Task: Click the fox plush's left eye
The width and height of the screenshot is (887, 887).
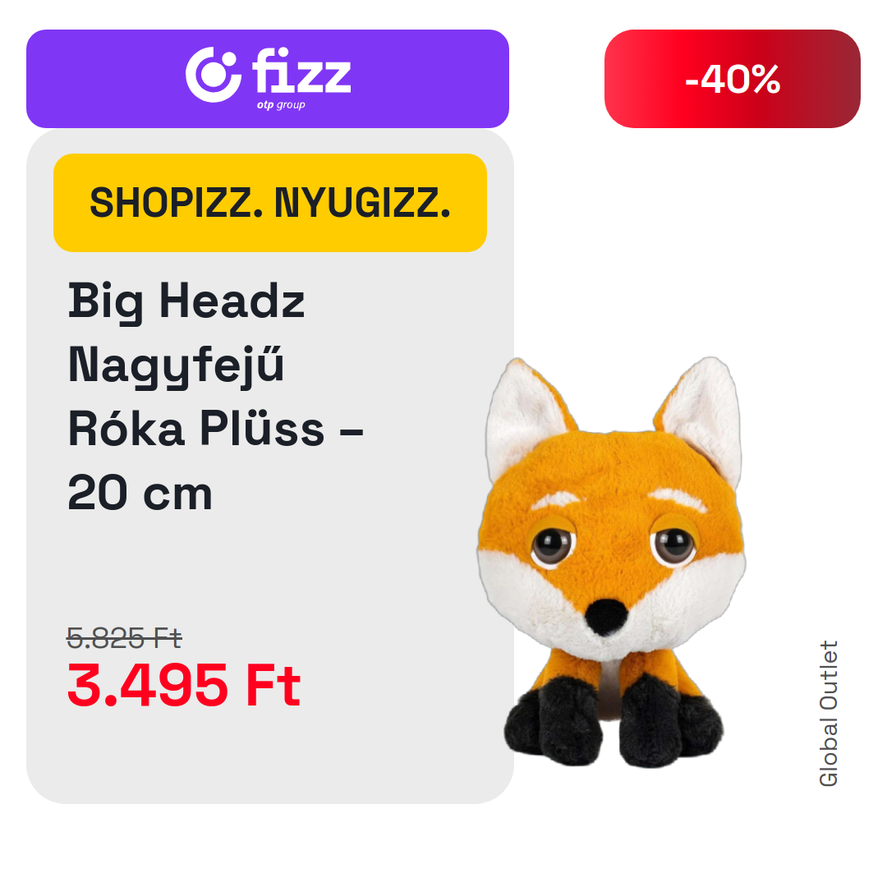Action: [552, 545]
